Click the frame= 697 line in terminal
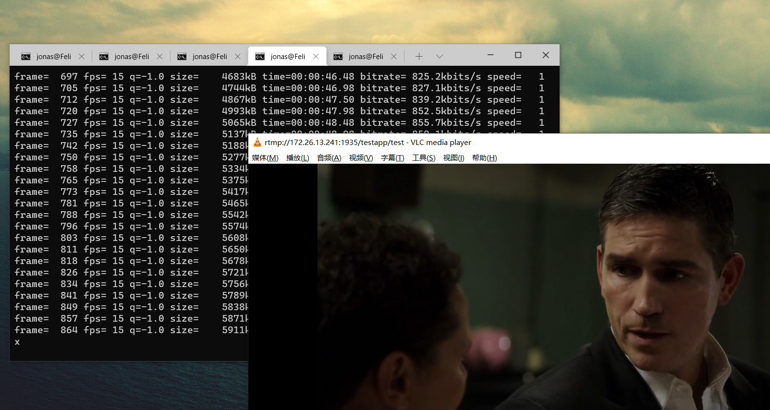The height and width of the screenshot is (410, 770). pos(279,76)
